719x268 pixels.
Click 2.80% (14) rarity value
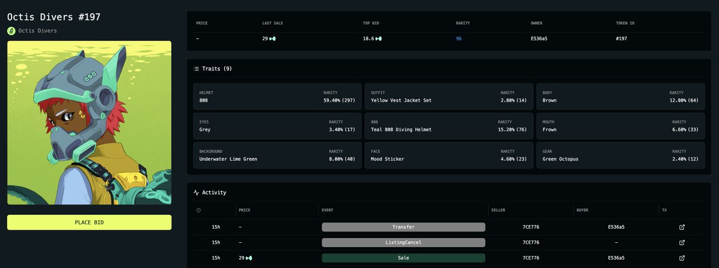click(513, 100)
